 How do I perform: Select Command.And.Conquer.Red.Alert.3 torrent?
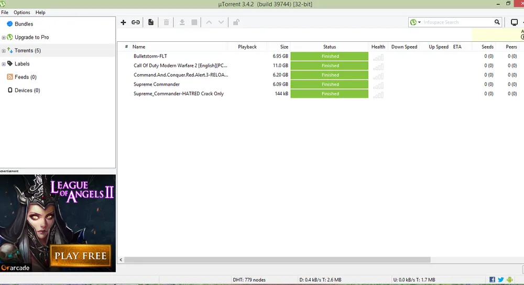pyautogui.click(x=180, y=75)
